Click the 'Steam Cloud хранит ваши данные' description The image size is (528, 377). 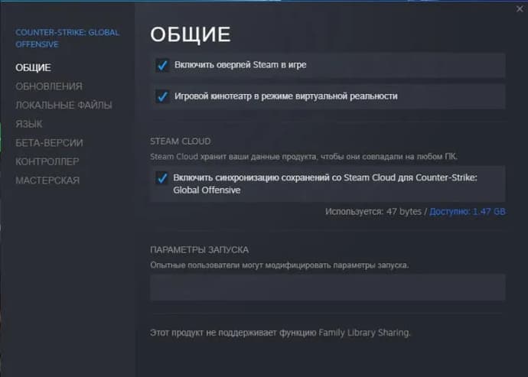tap(304, 157)
